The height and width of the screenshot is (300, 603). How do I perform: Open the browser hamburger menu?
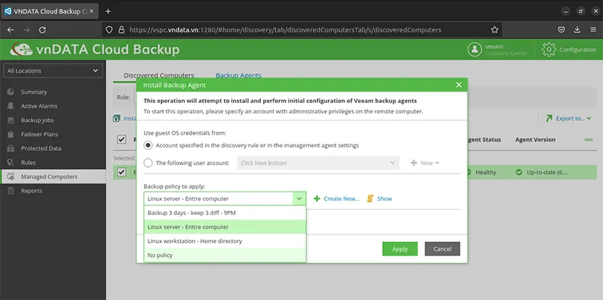pyautogui.click(x=593, y=29)
